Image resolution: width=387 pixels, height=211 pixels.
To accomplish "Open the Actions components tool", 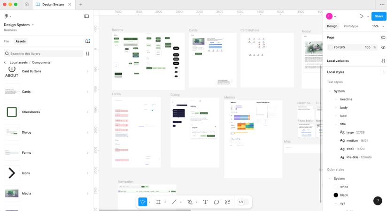I will (228, 202).
